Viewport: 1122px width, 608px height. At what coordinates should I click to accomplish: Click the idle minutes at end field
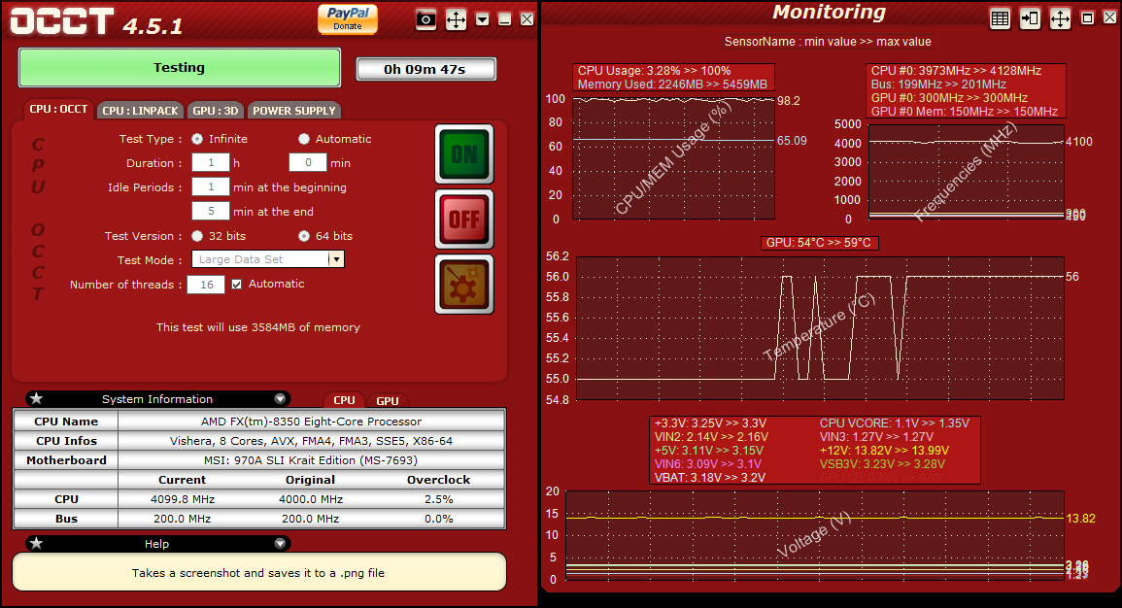point(211,212)
